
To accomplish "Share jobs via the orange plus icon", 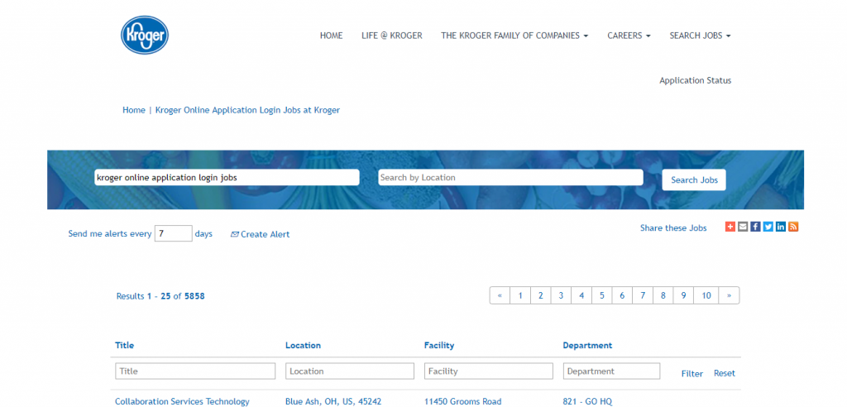I will tap(730, 227).
